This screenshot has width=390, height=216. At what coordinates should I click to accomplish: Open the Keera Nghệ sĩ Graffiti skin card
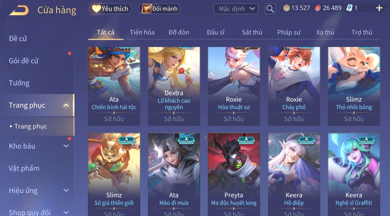[x=354, y=174]
